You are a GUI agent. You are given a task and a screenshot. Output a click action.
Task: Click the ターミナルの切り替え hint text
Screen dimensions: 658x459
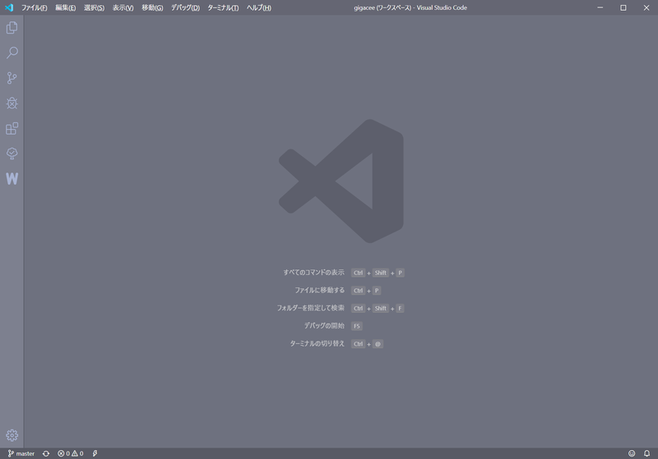(x=317, y=344)
